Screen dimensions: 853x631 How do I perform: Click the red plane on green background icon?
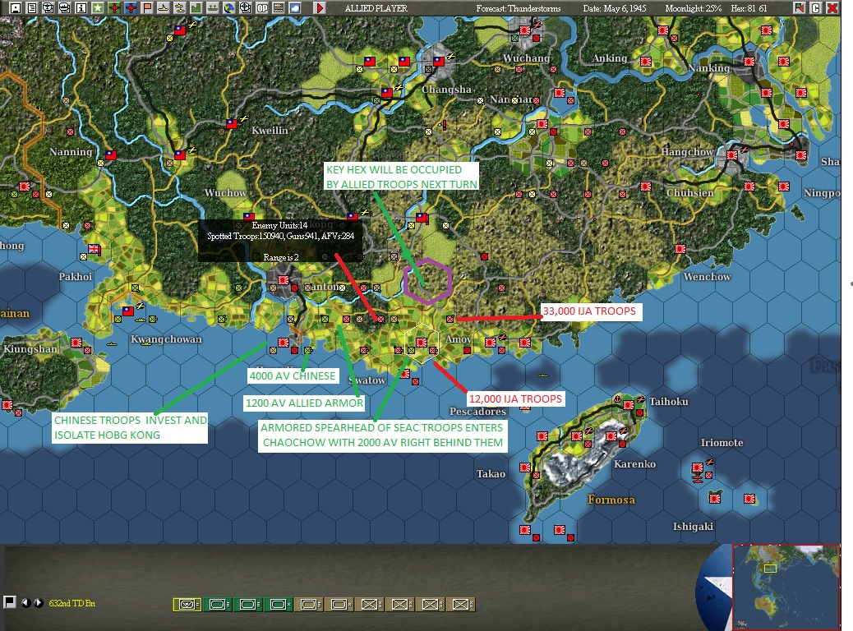click(114, 7)
